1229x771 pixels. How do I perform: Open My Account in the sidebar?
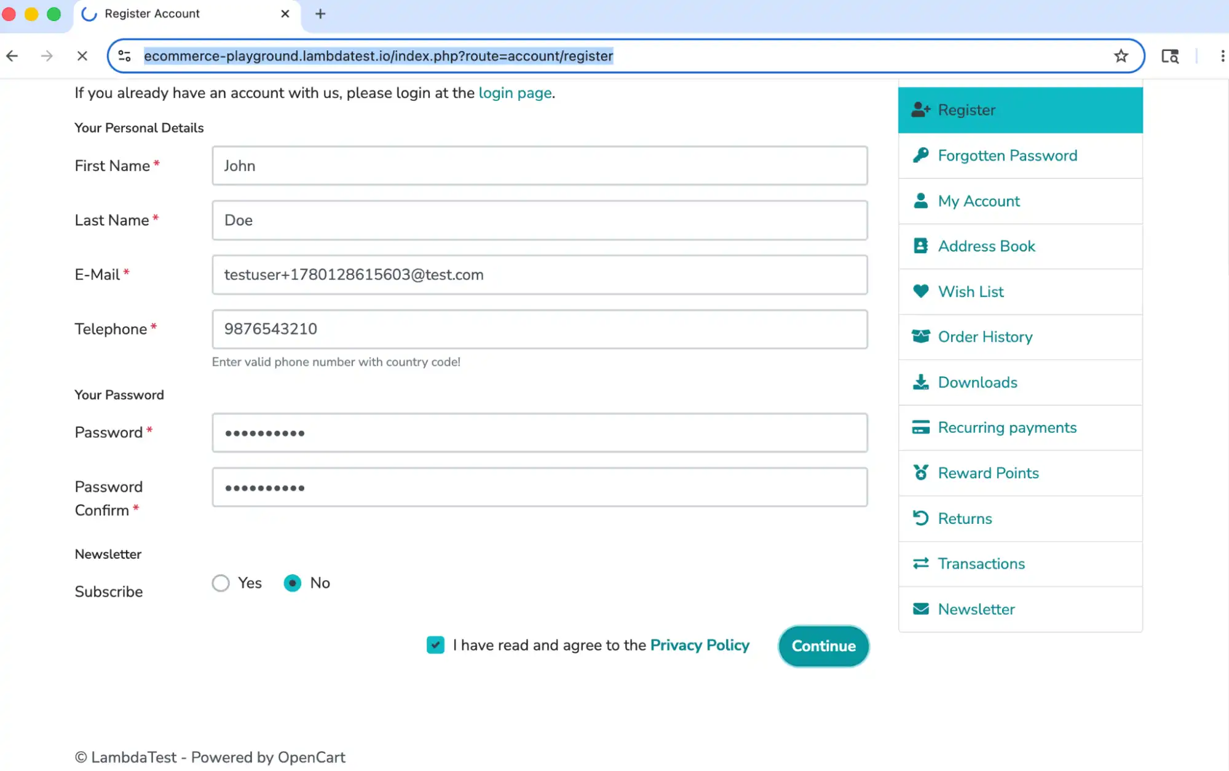point(1020,201)
